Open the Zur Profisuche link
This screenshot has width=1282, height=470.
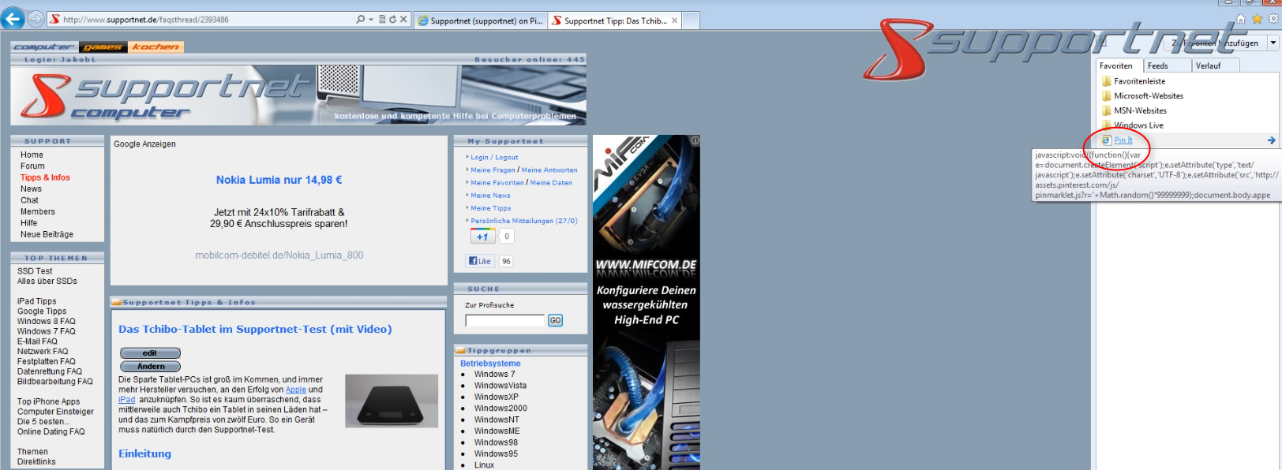click(x=489, y=305)
